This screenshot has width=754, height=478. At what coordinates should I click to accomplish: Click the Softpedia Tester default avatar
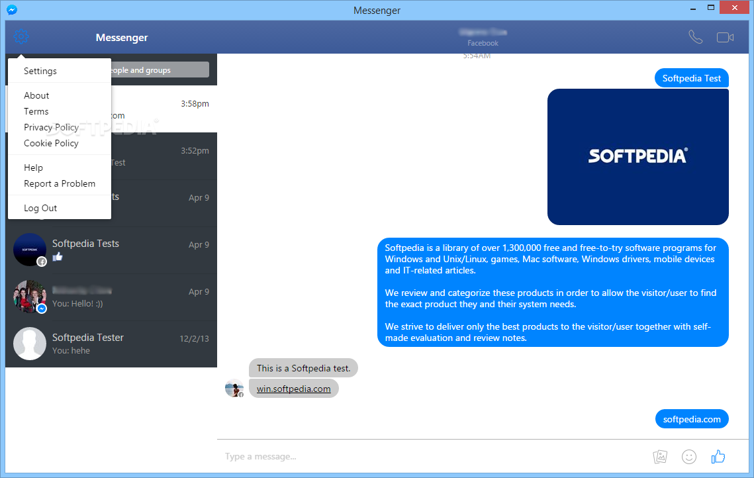point(30,344)
